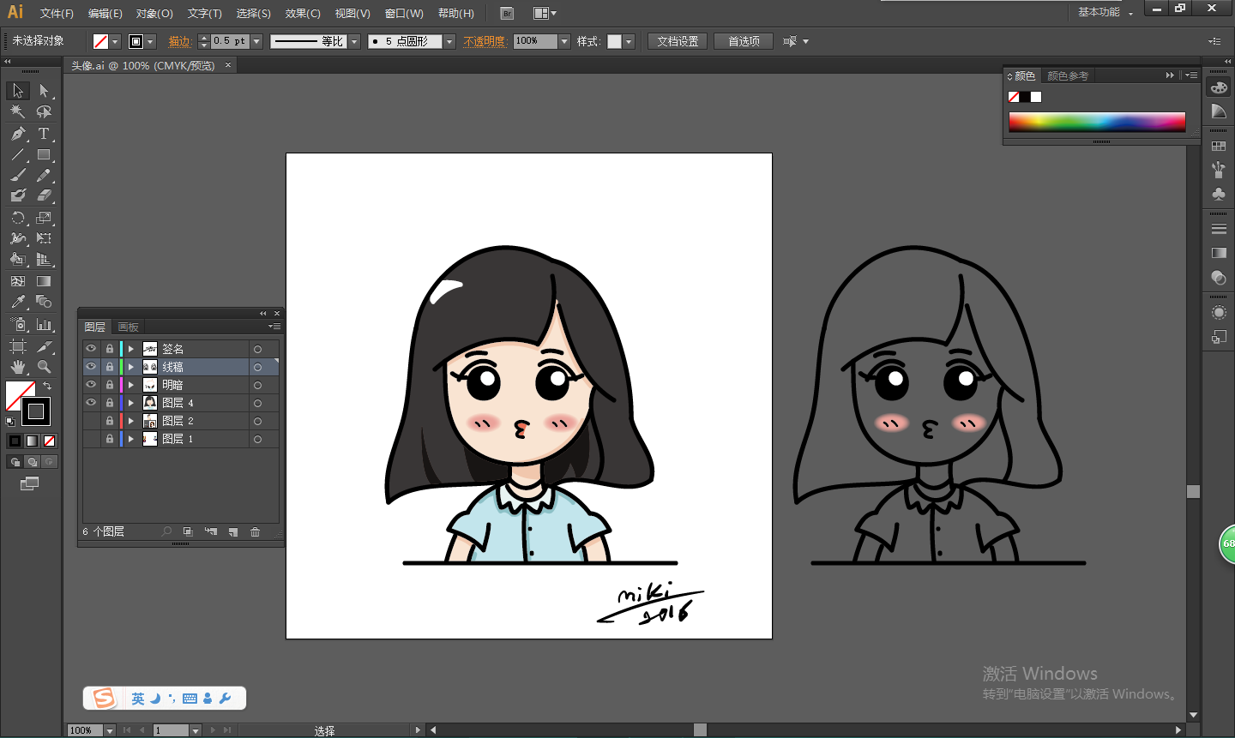Image resolution: width=1235 pixels, height=738 pixels.
Task: Select the Eraser tool
Action: tap(44, 196)
